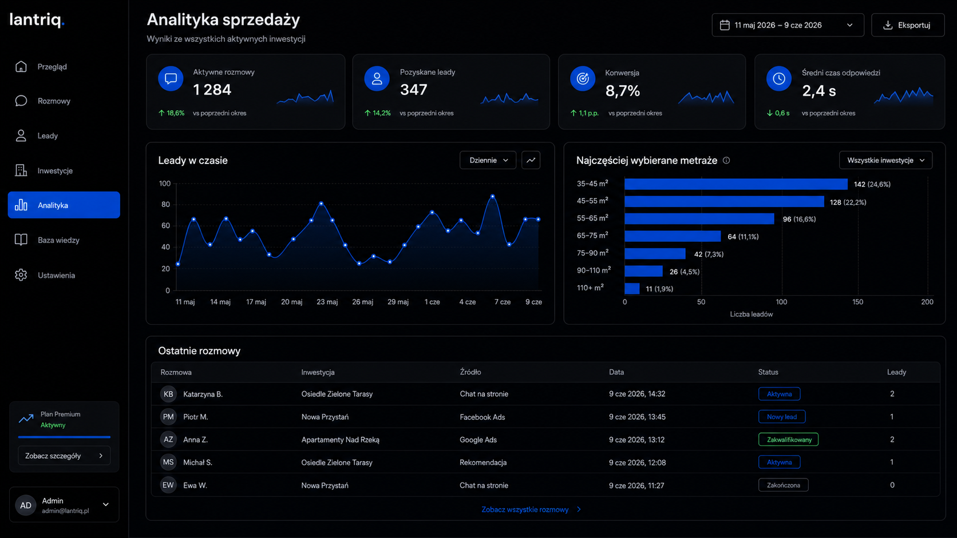Click the Eksportuj button
The image size is (957, 538).
[x=908, y=25]
